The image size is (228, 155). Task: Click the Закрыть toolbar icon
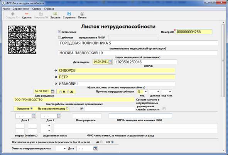[55, 14]
